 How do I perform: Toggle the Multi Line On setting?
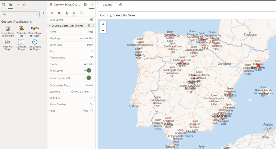[91, 98]
